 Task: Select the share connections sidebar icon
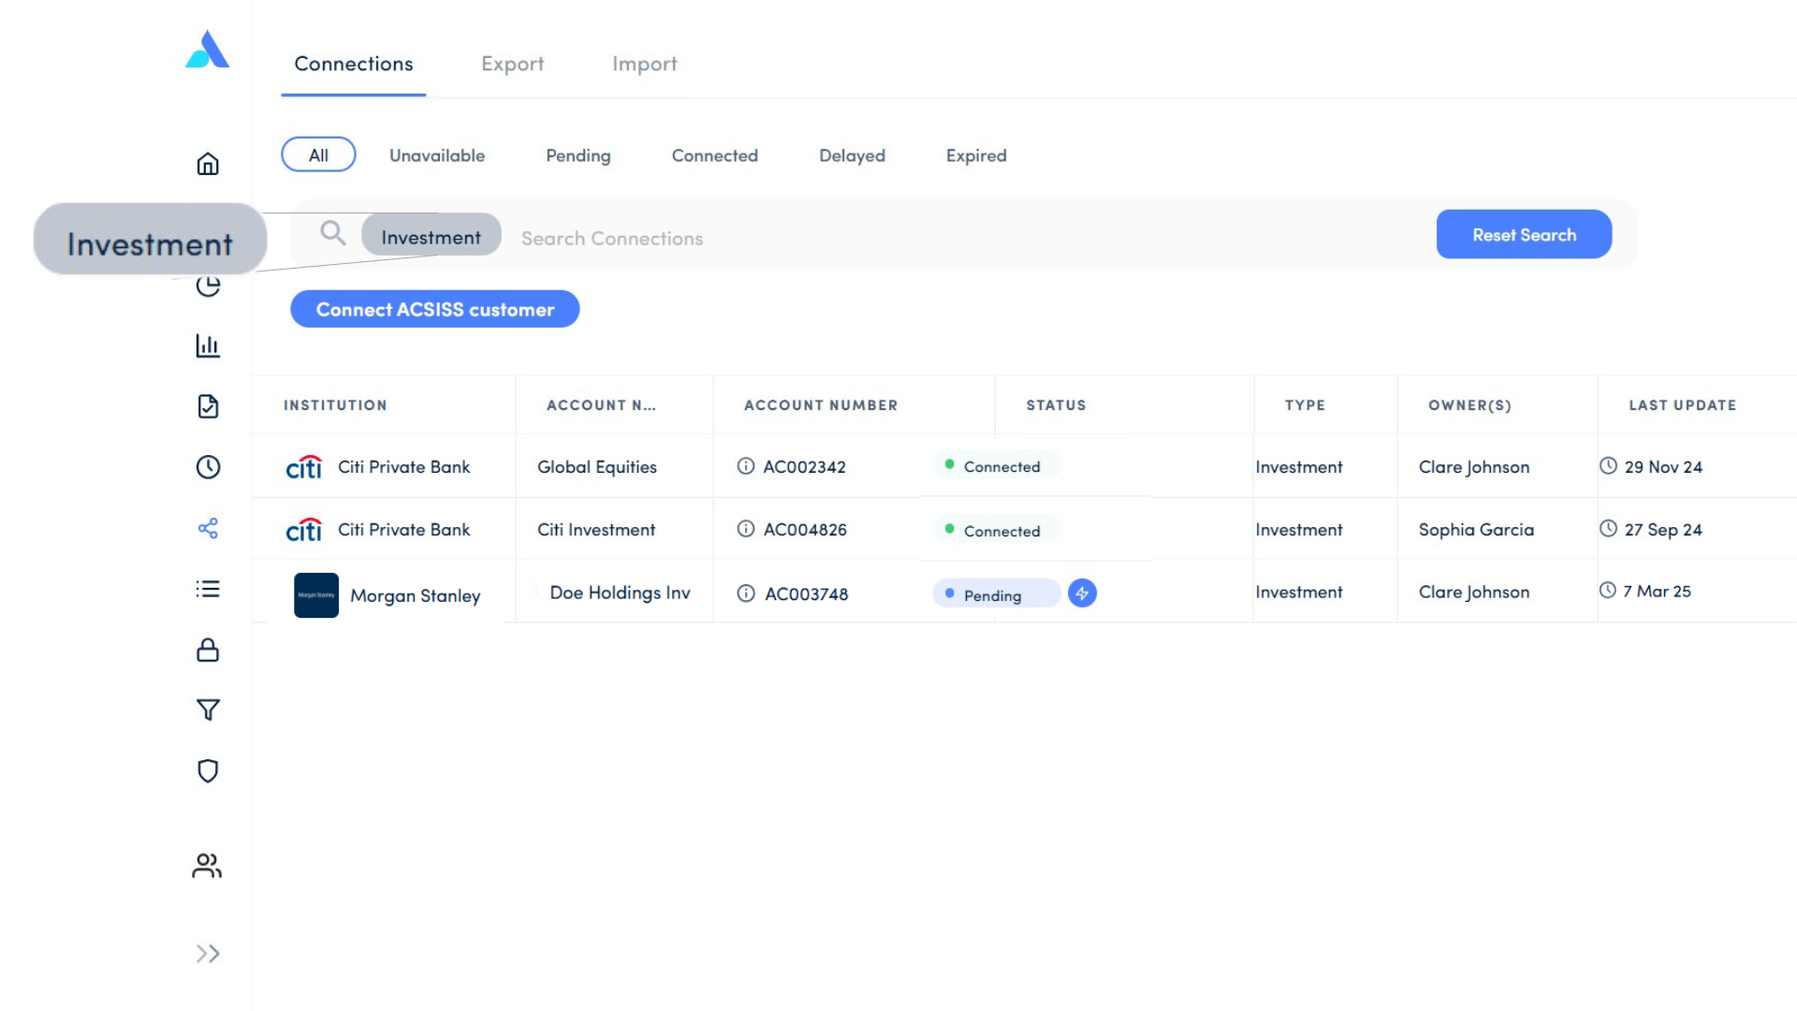pyautogui.click(x=208, y=528)
